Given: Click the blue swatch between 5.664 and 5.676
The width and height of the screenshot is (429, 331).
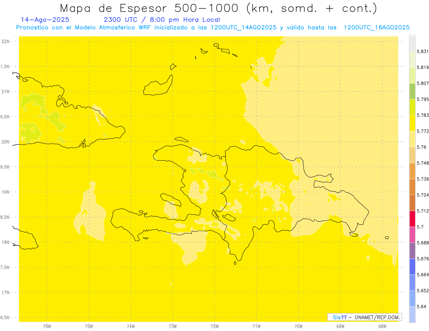Looking at the screenshot, I should pyautogui.click(x=412, y=266).
